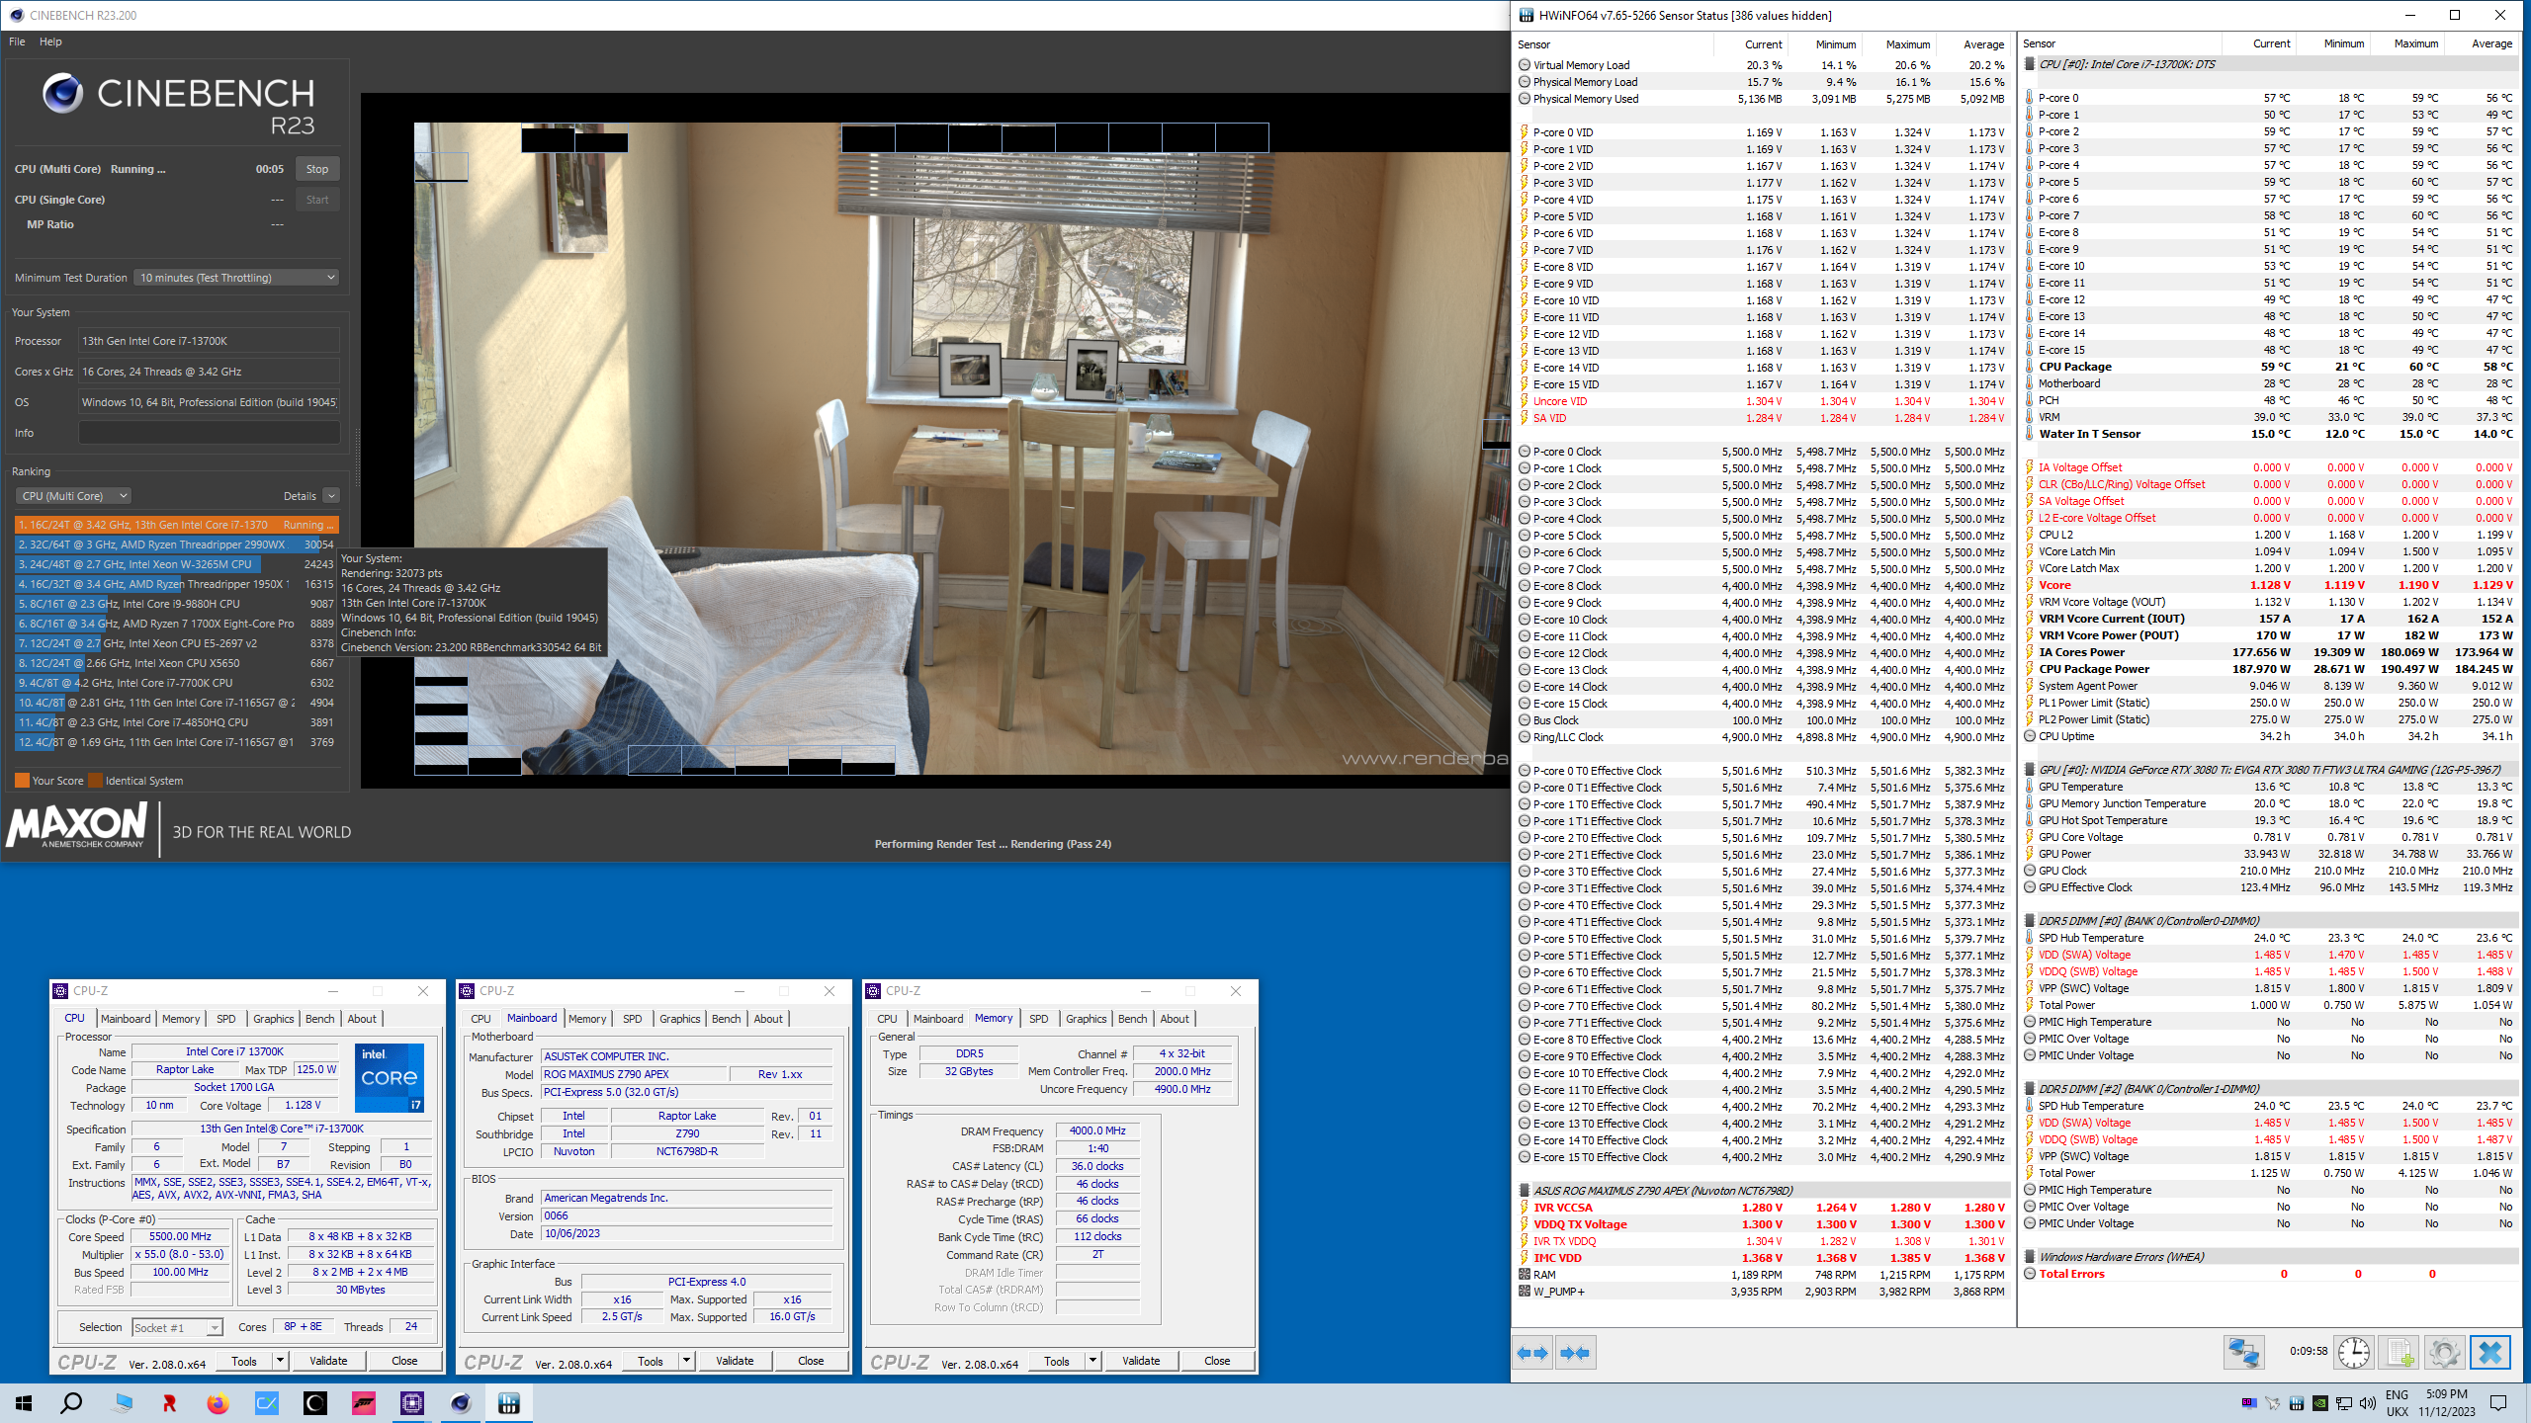Start logging with HWiNFO sheet-plus icon

click(x=2400, y=1352)
